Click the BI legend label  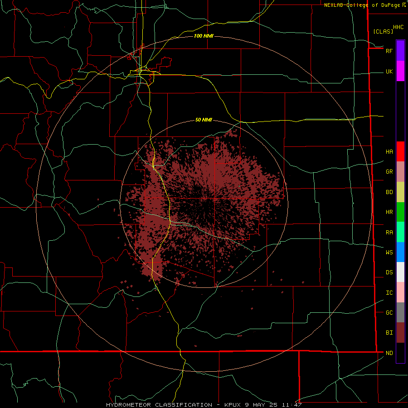389,333
